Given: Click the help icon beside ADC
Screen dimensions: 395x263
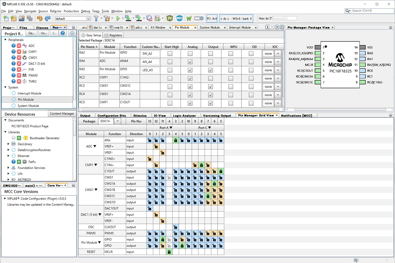Looking at the screenshot, I should 14,46.
